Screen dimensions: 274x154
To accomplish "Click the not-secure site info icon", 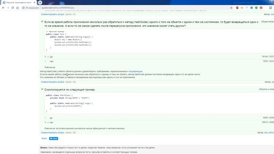I will (x=24, y=8).
